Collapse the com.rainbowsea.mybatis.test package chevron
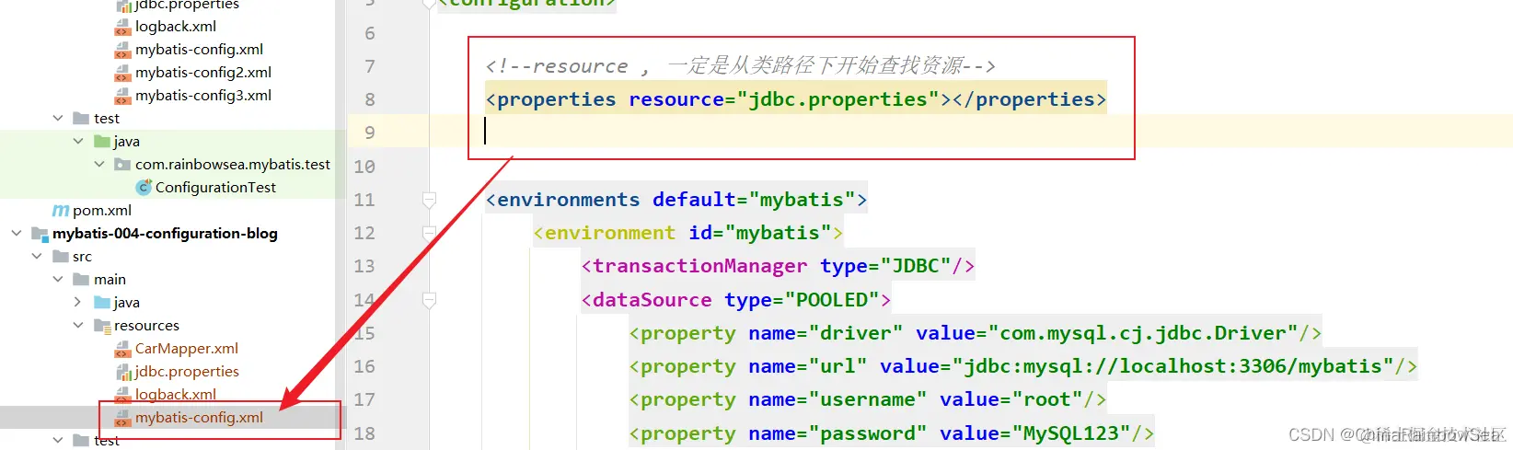Screen dimensions: 1513x450 pos(99,165)
